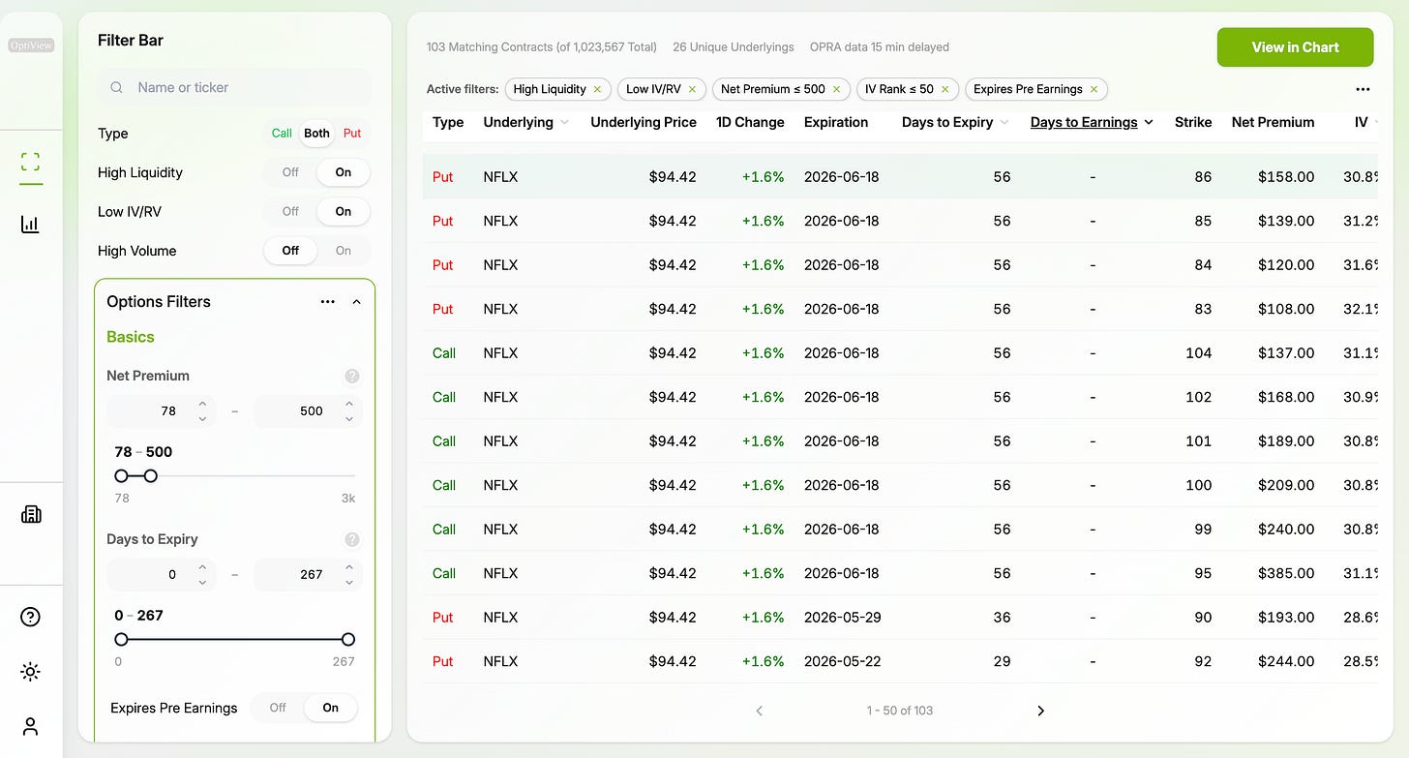Turn High Volume On
The height and width of the screenshot is (758, 1409).
[x=344, y=251]
